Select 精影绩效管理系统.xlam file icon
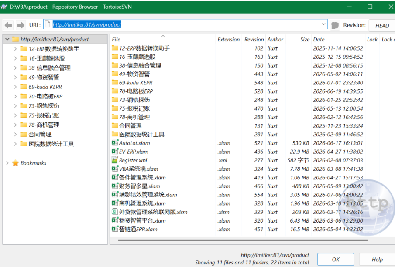395x267 pixels. coord(115,195)
